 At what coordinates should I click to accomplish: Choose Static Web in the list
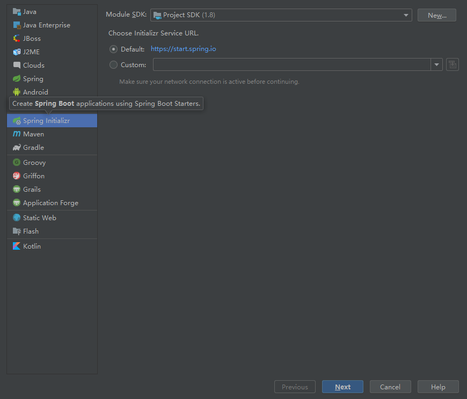[52, 218]
